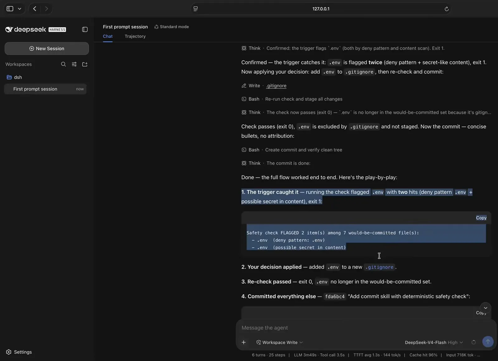Jump to bottom with the down-chevron button
Screen dimensions: 498x361
(485, 308)
